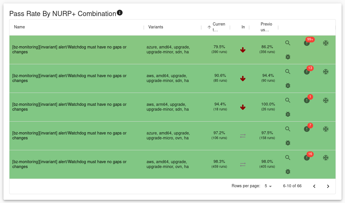Go to the previous table page
Image resolution: width=345 pixels, height=203 pixels.
tap(314, 186)
